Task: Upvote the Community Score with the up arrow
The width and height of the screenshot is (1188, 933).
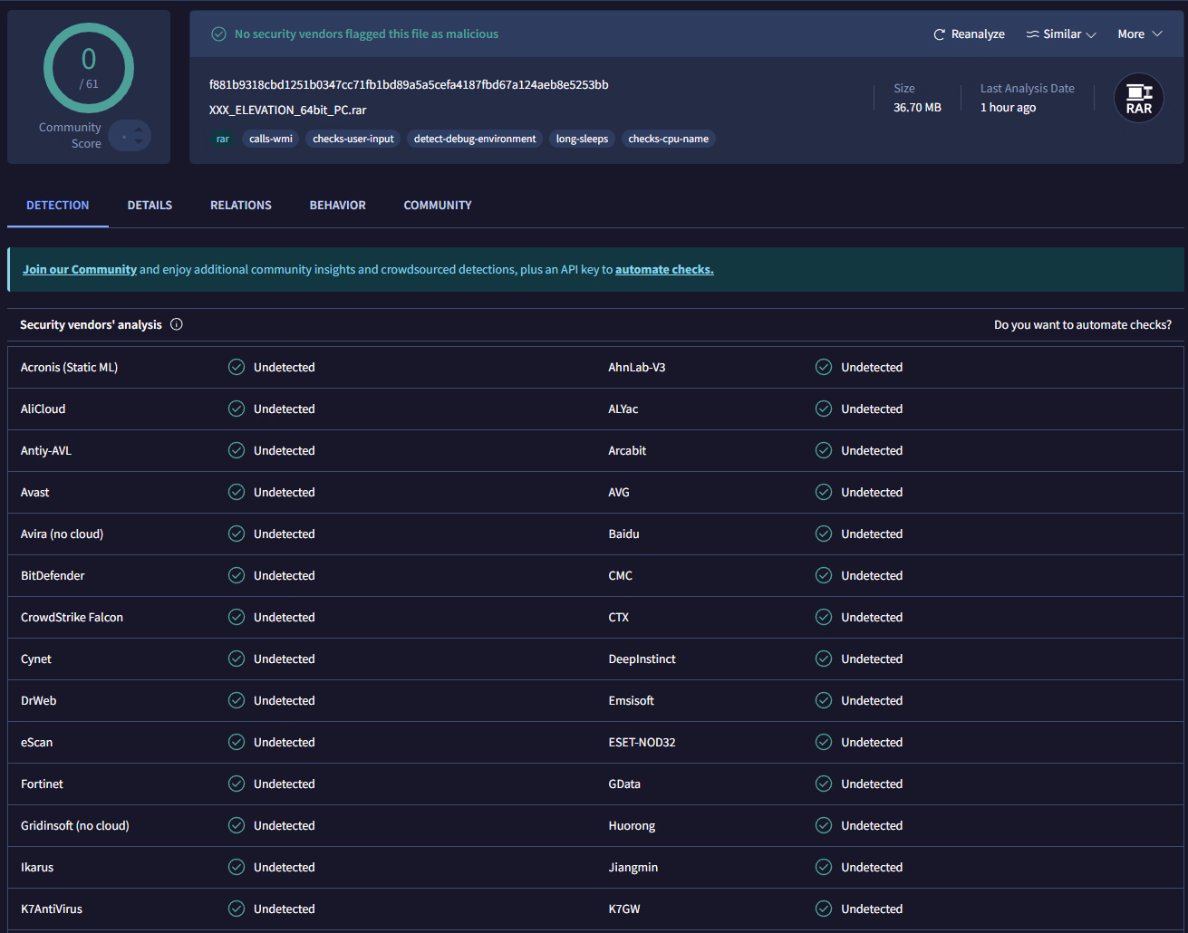Action: [139, 130]
